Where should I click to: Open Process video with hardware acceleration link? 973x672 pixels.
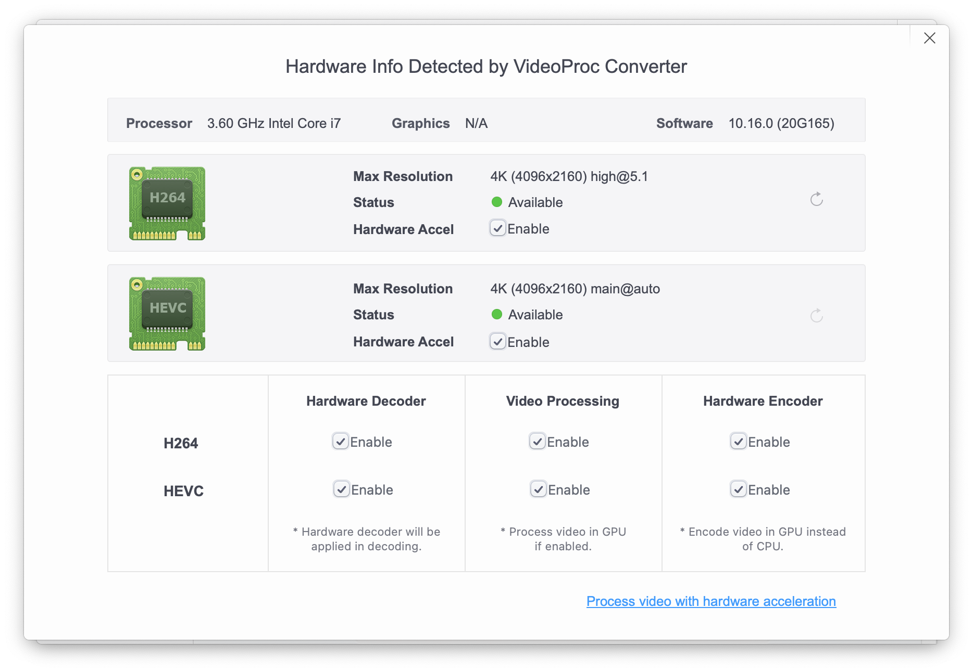click(x=711, y=601)
